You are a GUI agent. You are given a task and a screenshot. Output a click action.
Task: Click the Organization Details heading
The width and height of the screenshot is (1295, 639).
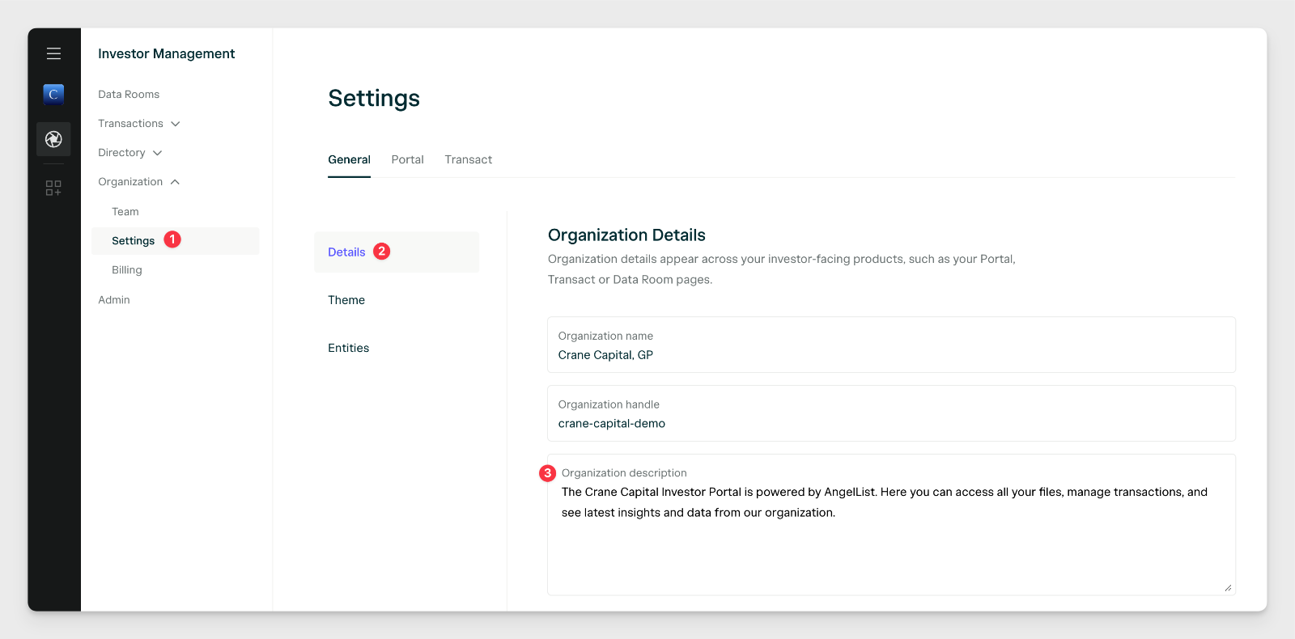pos(626,235)
